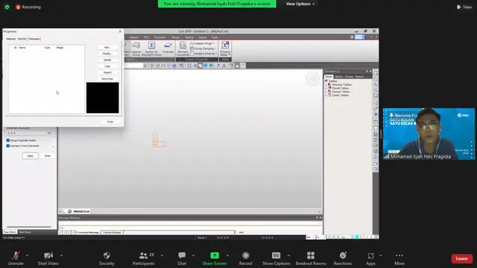
Task: Click the Add button in Properties
Action: (x=107, y=48)
